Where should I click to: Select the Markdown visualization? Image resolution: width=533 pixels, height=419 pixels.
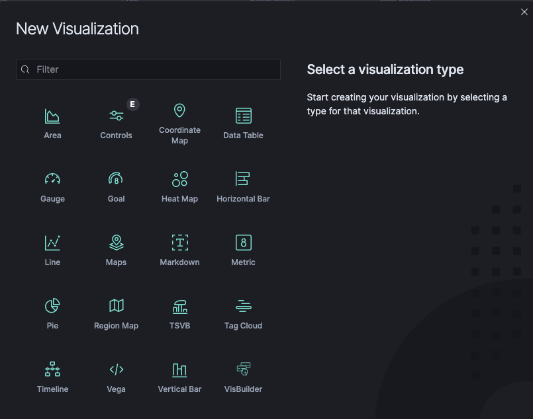[x=179, y=250]
